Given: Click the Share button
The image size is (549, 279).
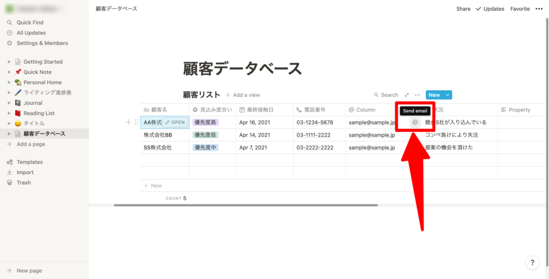Looking at the screenshot, I should 463,9.
